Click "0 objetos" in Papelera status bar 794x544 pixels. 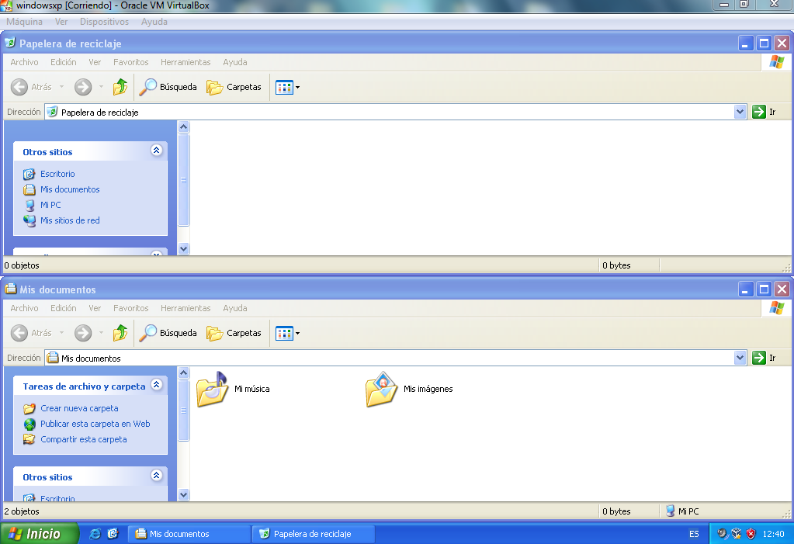[x=22, y=265]
